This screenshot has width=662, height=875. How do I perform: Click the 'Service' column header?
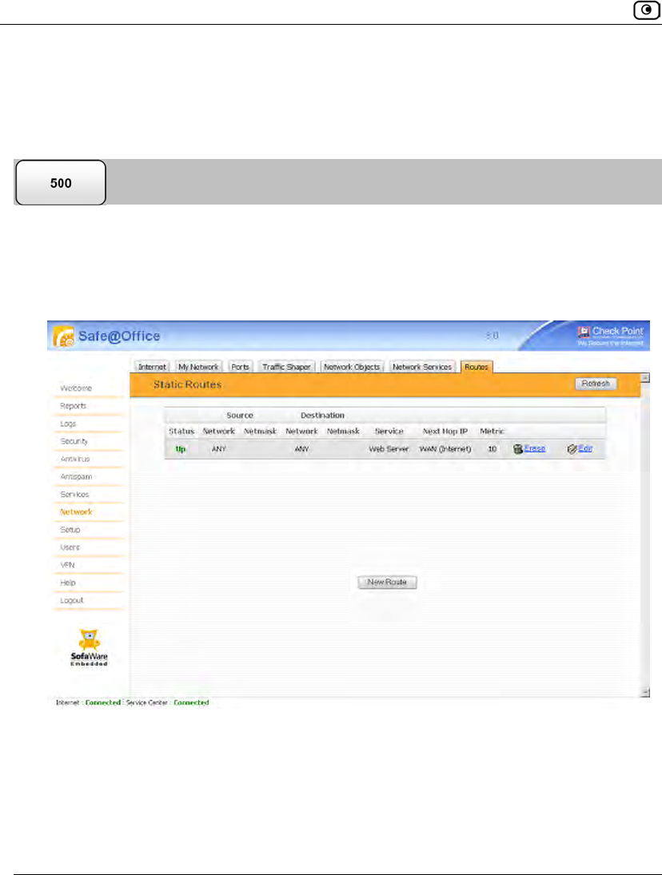tap(389, 432)
